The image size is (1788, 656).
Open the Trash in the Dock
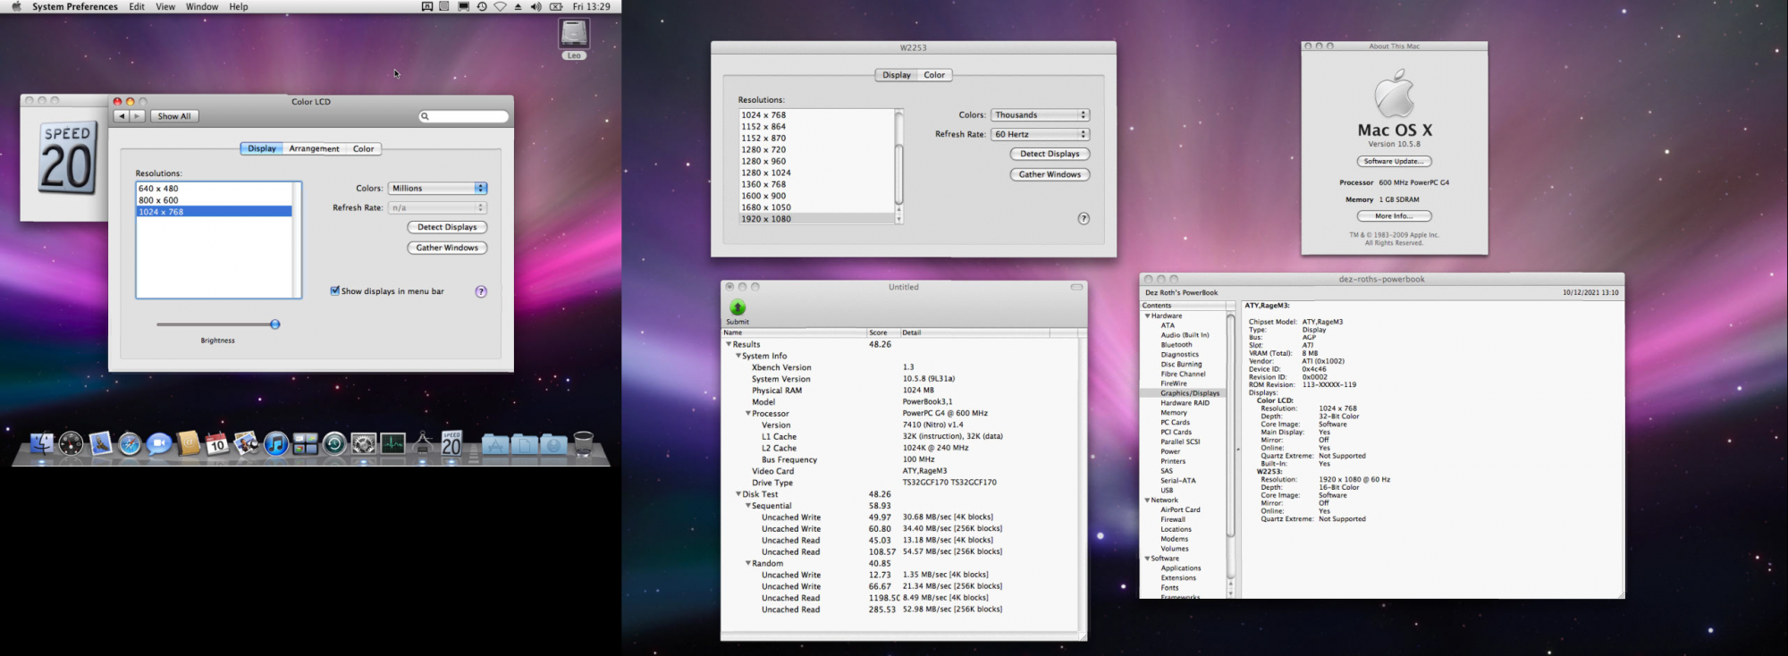583,443
